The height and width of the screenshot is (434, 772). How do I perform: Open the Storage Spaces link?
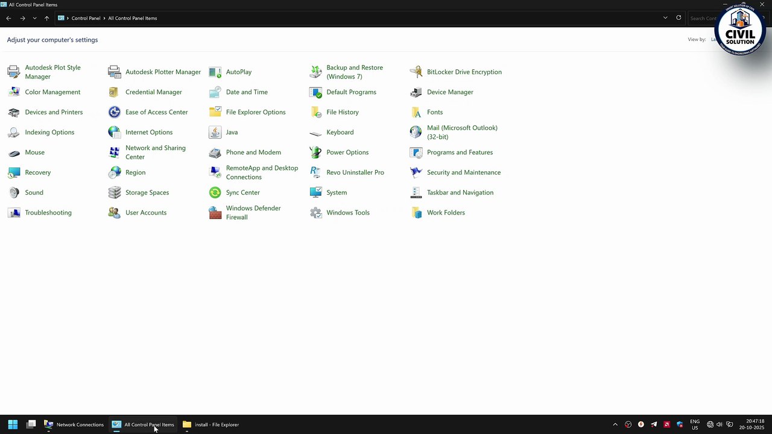pos(147,193)
